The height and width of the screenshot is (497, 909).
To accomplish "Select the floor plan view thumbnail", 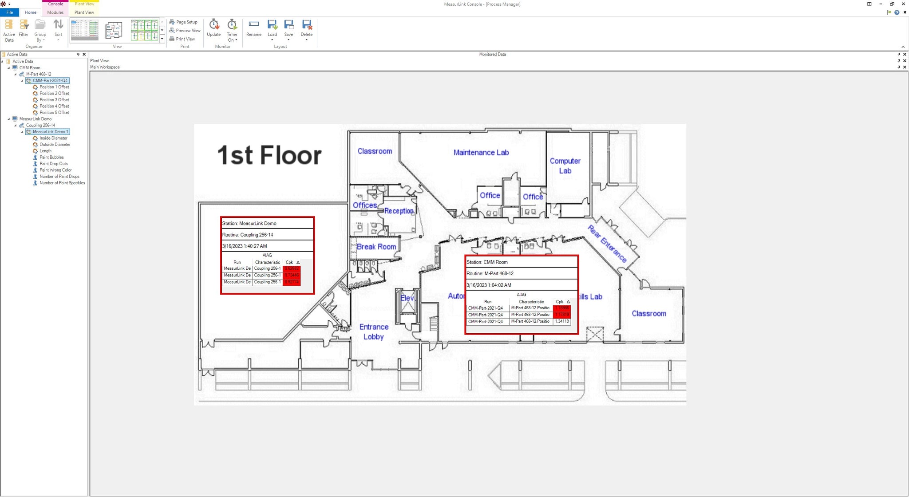I will pyautogui.click(x=114, y=30).
